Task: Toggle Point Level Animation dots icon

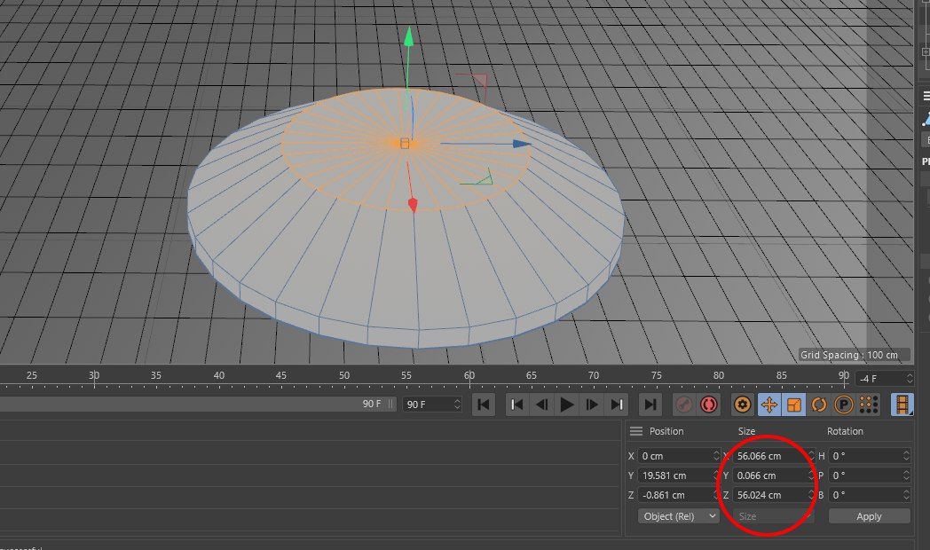Action: tap(869, 405)
